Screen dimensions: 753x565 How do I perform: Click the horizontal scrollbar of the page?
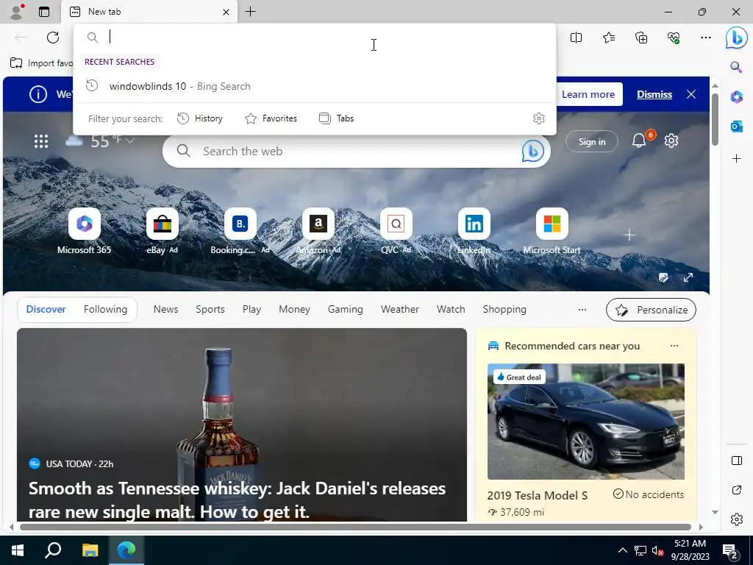coord(355,527)
